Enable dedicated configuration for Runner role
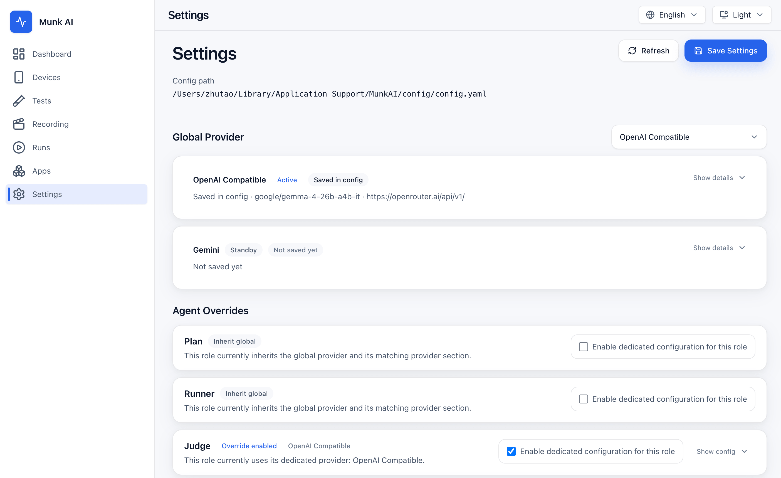This screenshot has height=478, width=781. tap(583, 399)
